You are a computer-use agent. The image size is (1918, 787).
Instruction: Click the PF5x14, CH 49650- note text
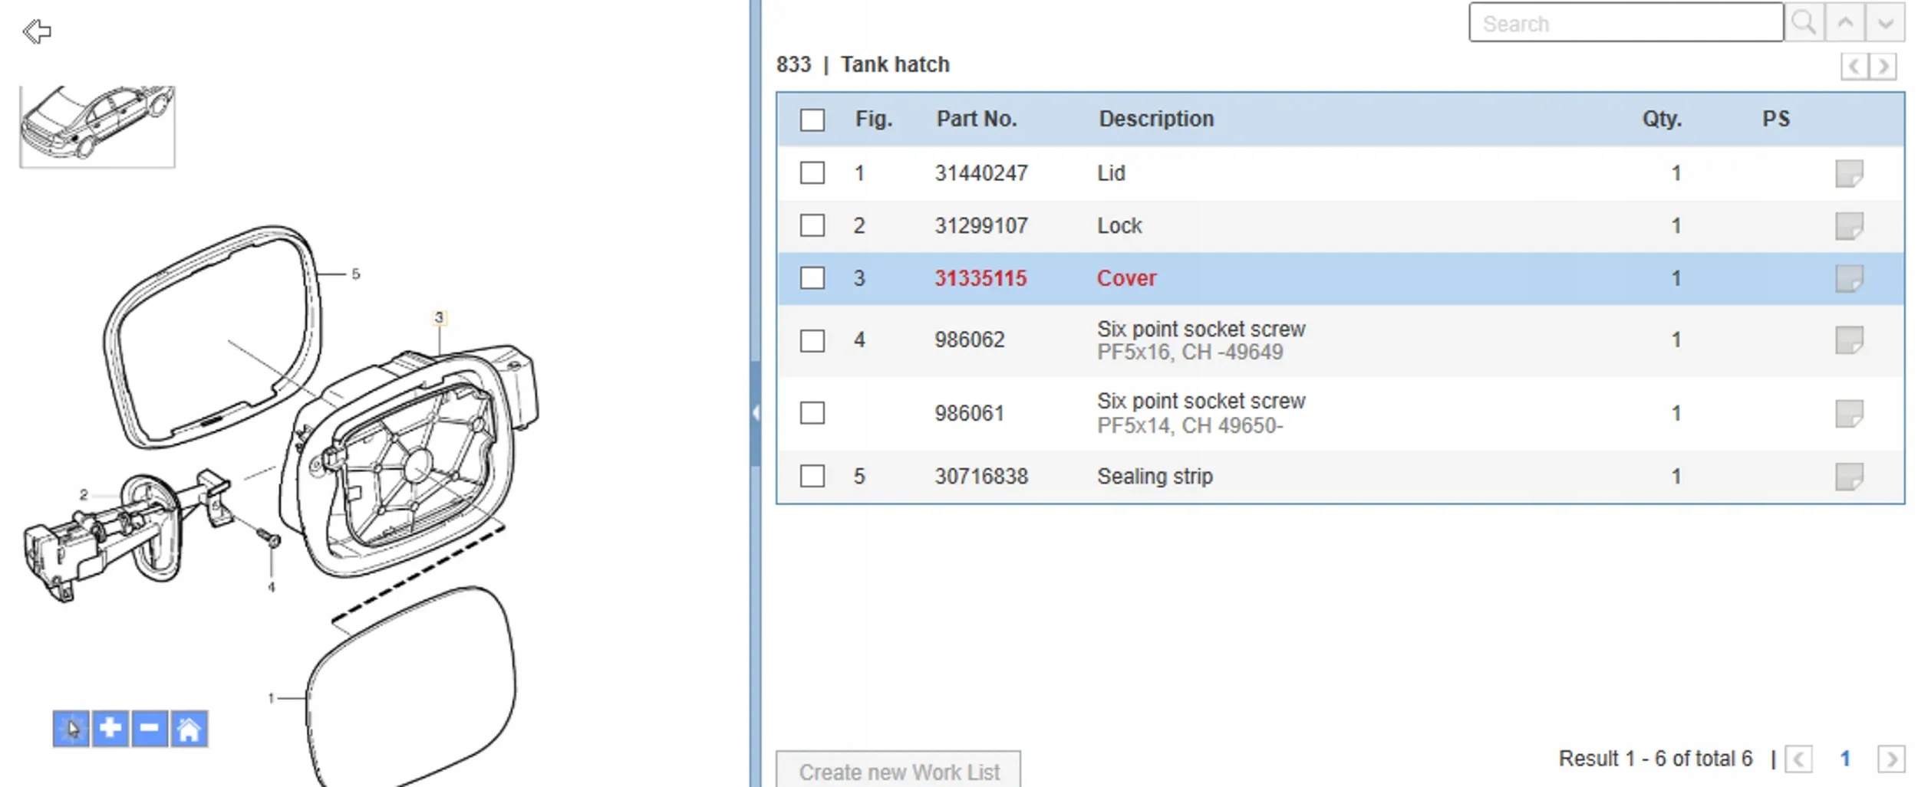[x=1190, y=426]
